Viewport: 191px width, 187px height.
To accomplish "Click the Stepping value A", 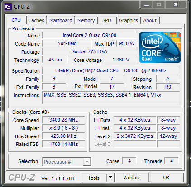I will [x=168, y=79].
